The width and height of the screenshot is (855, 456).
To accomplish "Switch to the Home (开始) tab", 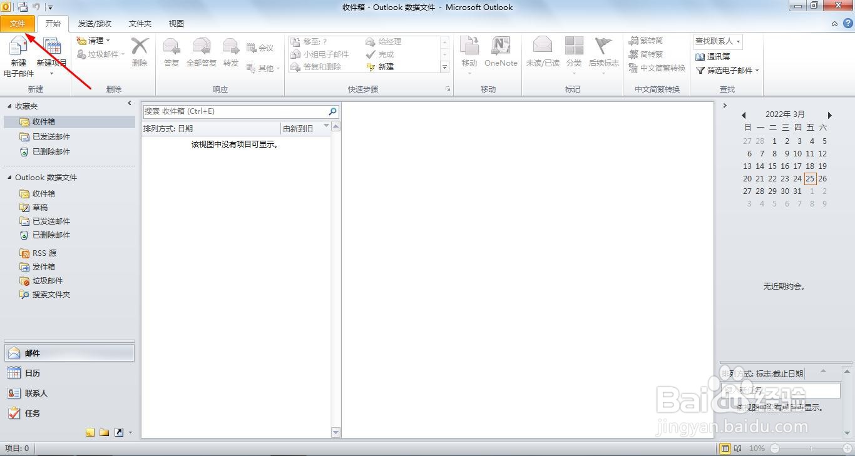I will click(x=53, y=23).
